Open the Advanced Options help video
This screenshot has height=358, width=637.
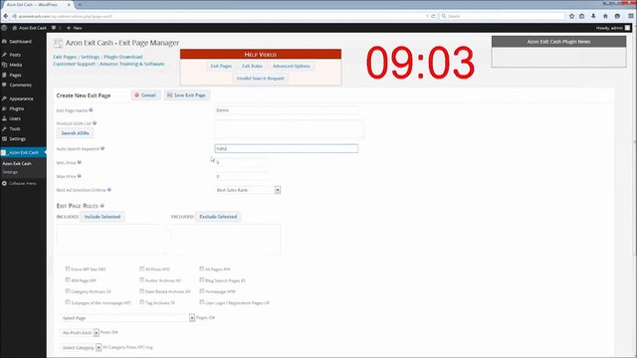pyautogui.click(x=292, y=66)
